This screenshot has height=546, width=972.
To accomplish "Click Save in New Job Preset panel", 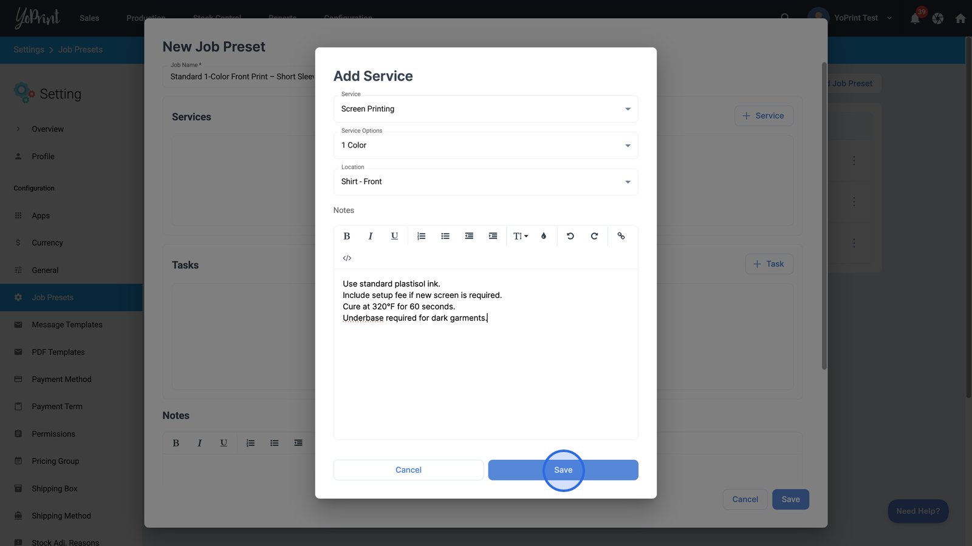I will pos(790,499).
